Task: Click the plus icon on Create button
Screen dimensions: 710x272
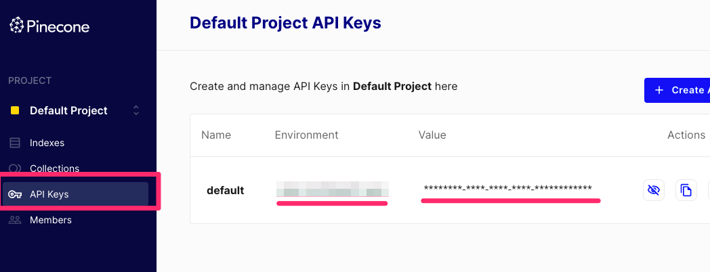Action: click(x=659, y=90)
